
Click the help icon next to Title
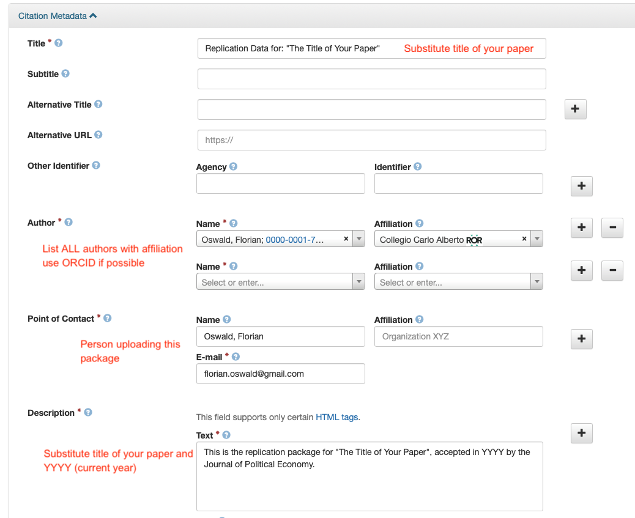[x=59, y=43]
